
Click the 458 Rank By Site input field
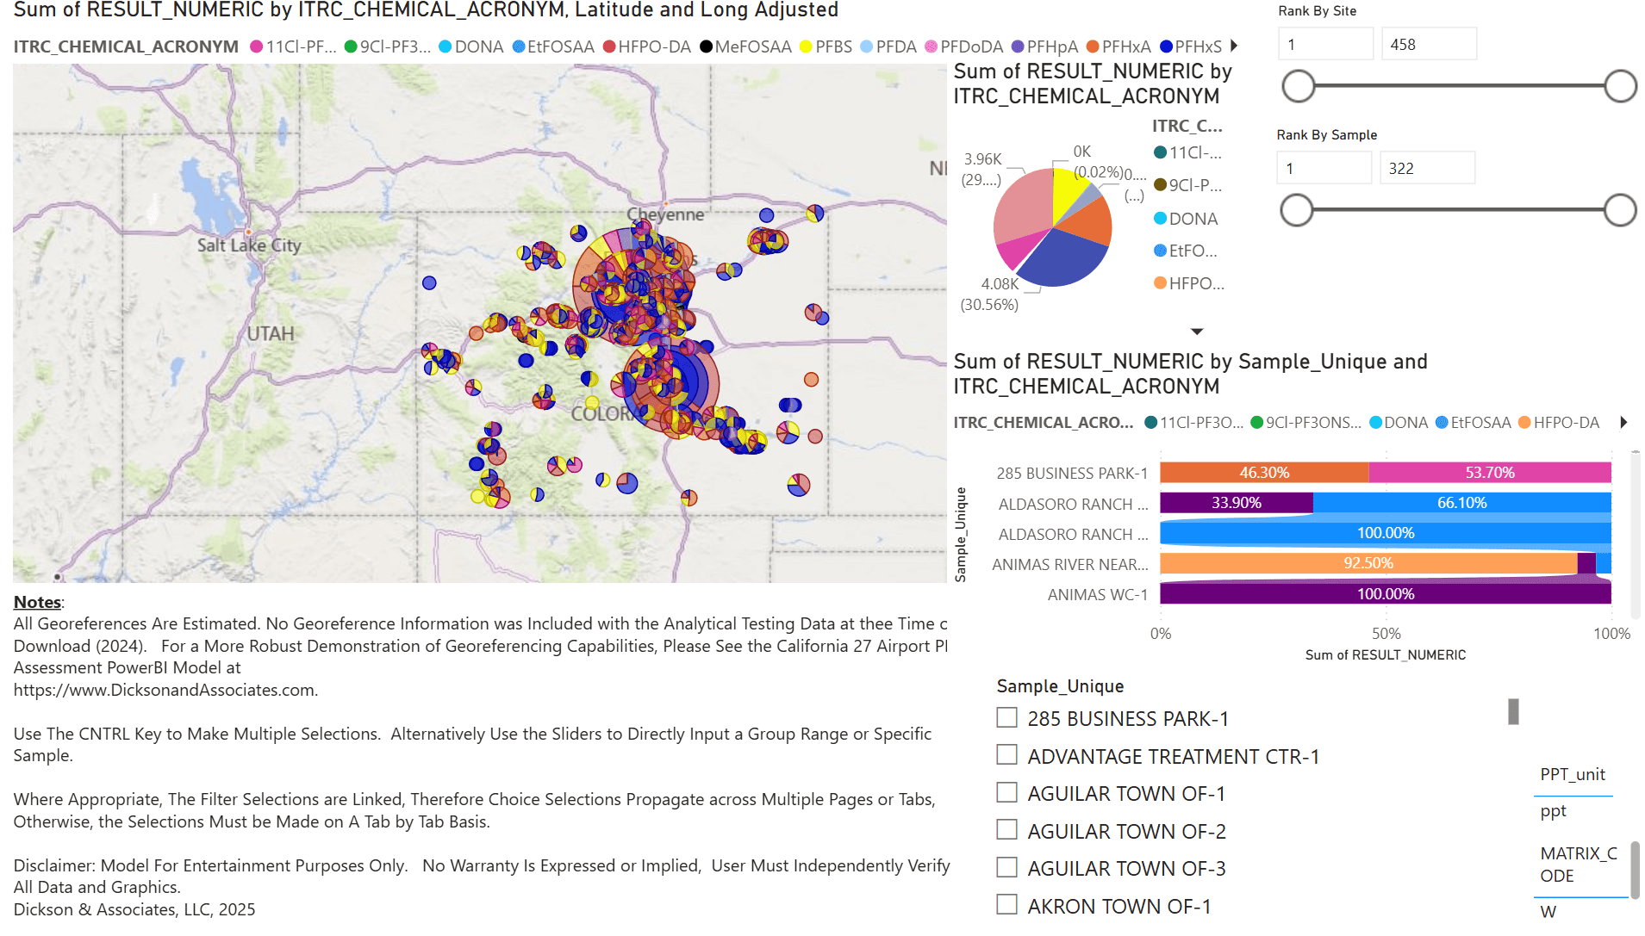[x=1428, y=43]
